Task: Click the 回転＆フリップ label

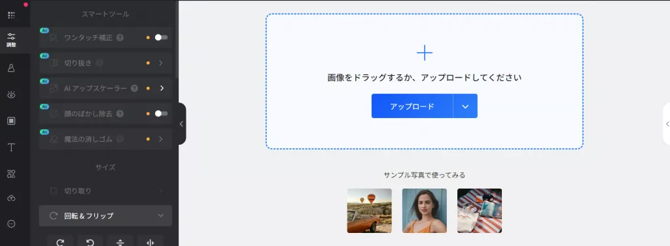Action: point(89,216)
